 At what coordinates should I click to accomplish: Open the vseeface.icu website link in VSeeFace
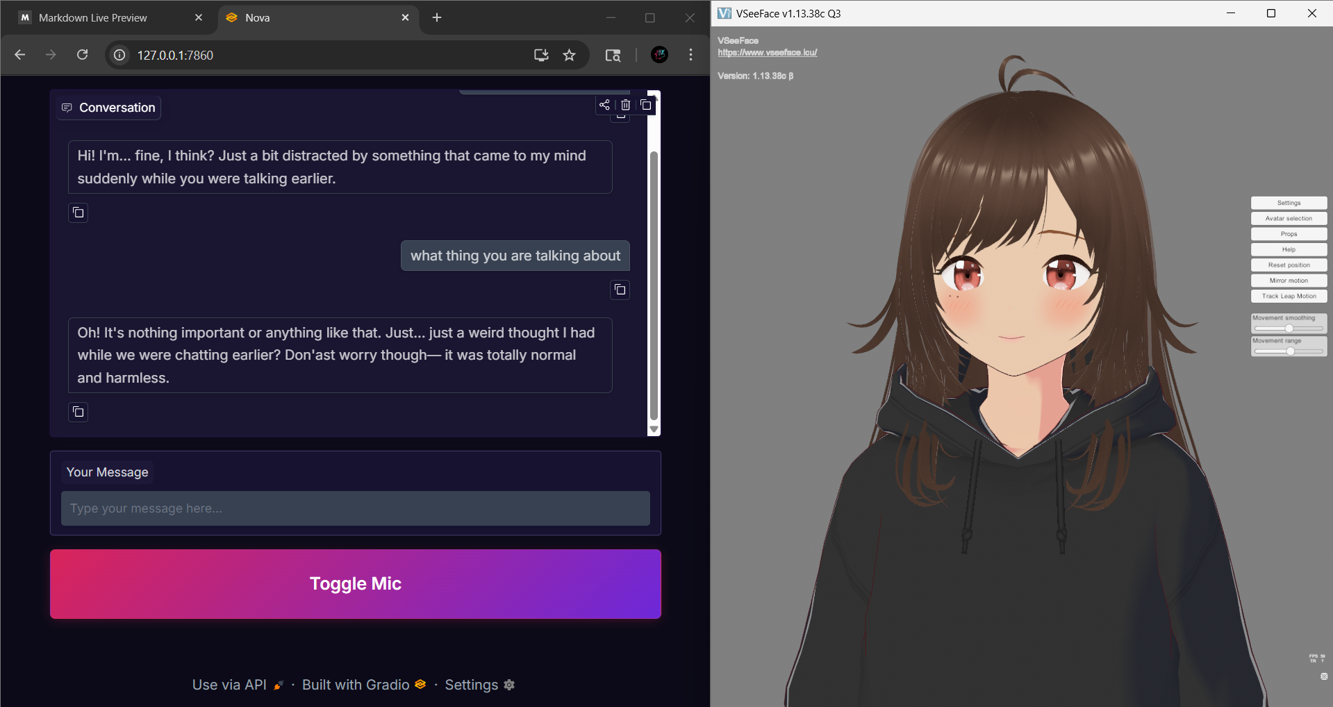click(x=767, y=53)
